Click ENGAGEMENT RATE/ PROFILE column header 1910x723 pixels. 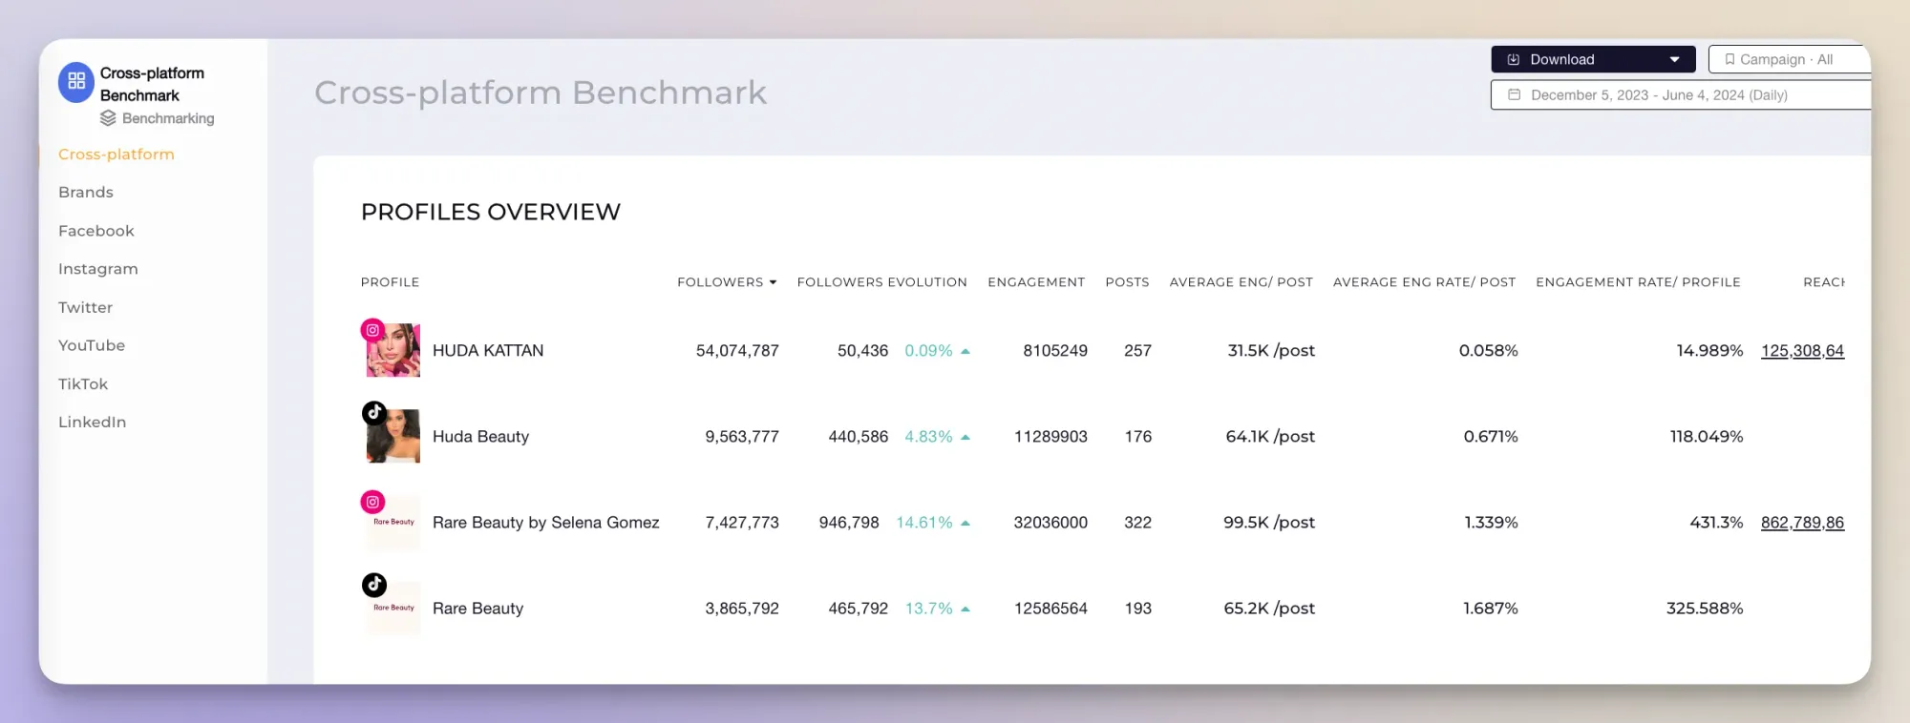click(x=1638, y=282)
